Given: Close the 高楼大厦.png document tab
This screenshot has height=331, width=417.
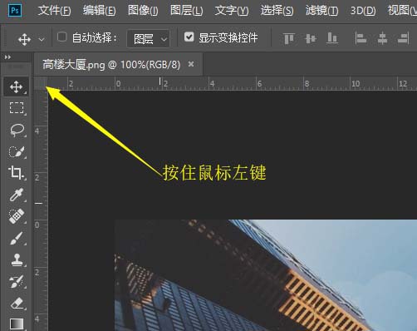Looking at the screenshot, I should 191,64.
